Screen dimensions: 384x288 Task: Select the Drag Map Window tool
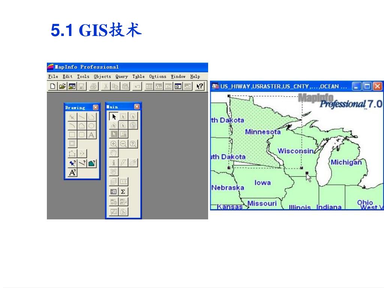[x=114, y=171]
